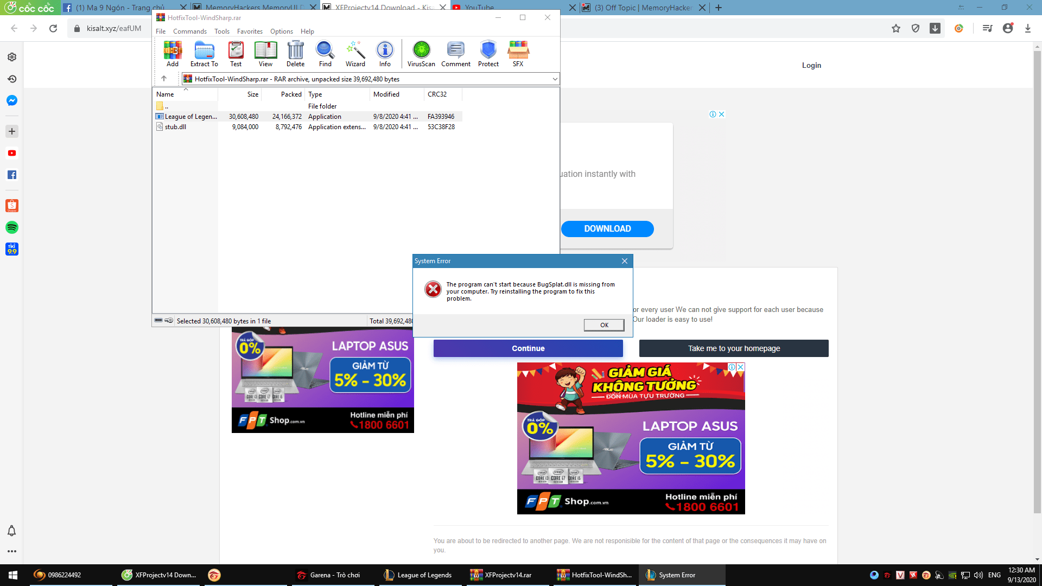
Task: Click the Add icon in WinRAR toolbar
Action: click(173, 54)
